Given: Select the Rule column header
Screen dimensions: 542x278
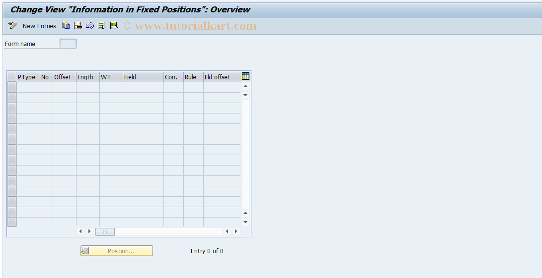Looking at the screenshot, I should (x=193, y=77).
